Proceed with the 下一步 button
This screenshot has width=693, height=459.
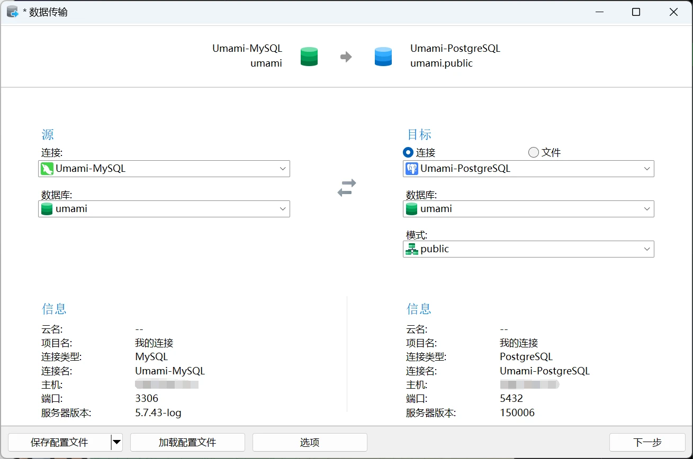(647, 442)
